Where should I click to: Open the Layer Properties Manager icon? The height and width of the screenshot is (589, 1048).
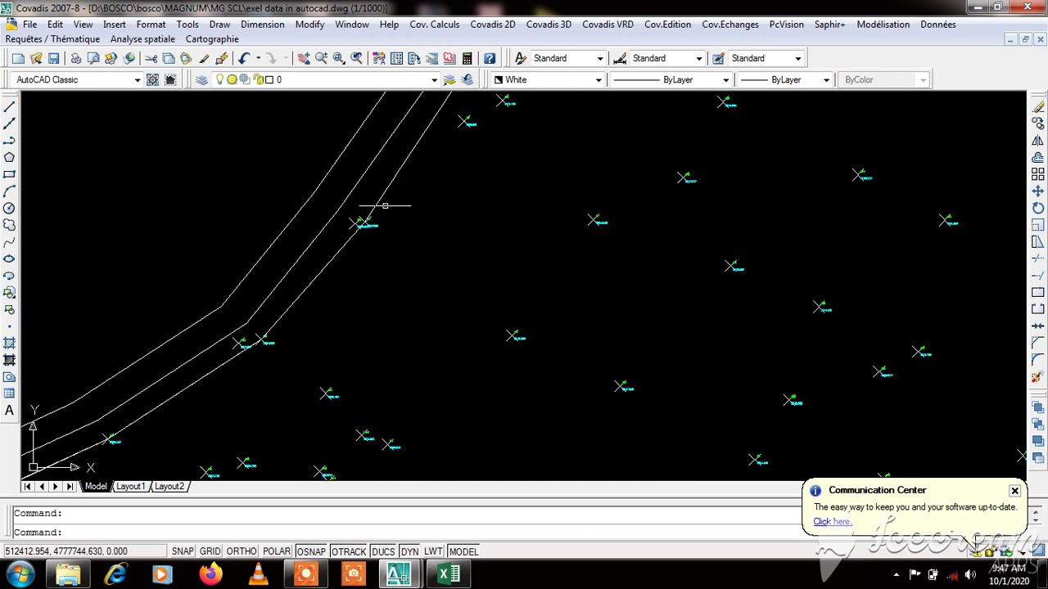click(201, 79)
